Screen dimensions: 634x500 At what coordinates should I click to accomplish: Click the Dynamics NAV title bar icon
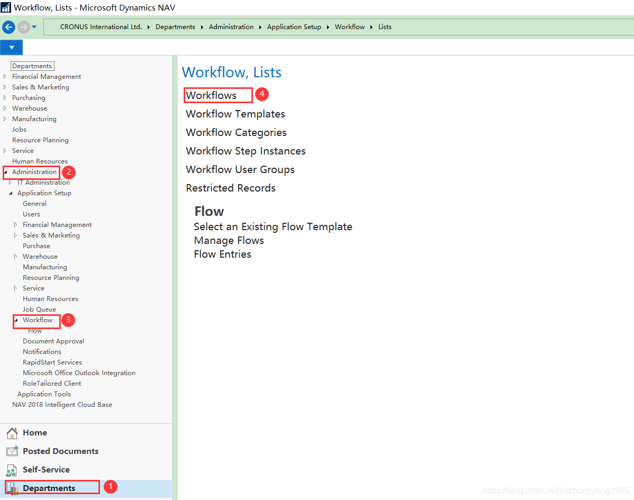click(6, 7)
